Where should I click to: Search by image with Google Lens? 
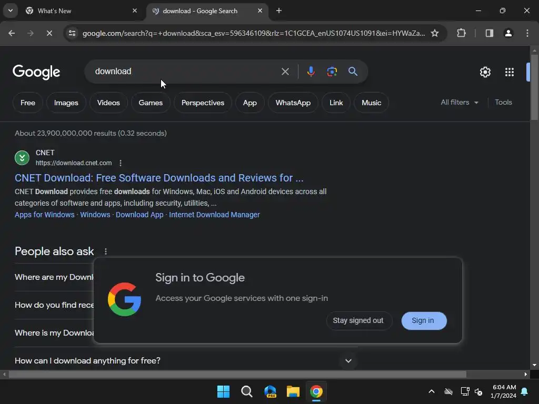(x=332, y=72)
